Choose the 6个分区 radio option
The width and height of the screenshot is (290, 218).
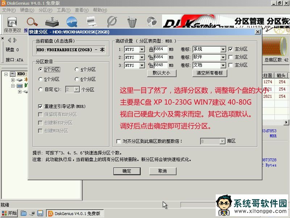point(76,79)
